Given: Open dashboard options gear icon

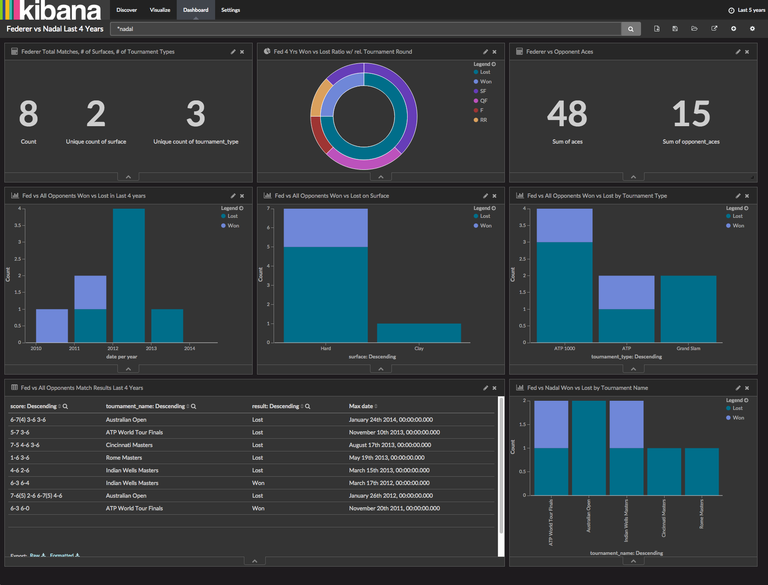Looking at the screenshot, I should (752, 29).
